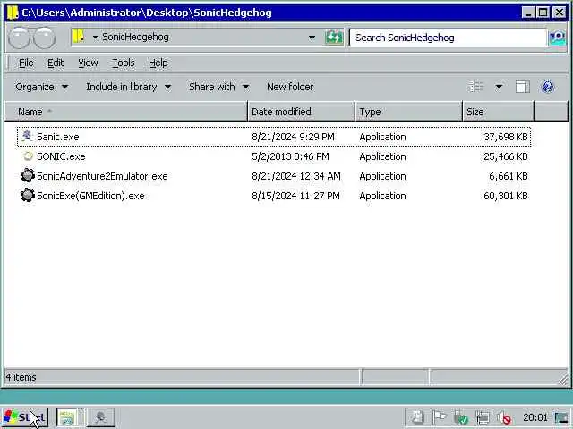573x429 pixels.
Task: Click the network tray icon
Action: (483, 417)
